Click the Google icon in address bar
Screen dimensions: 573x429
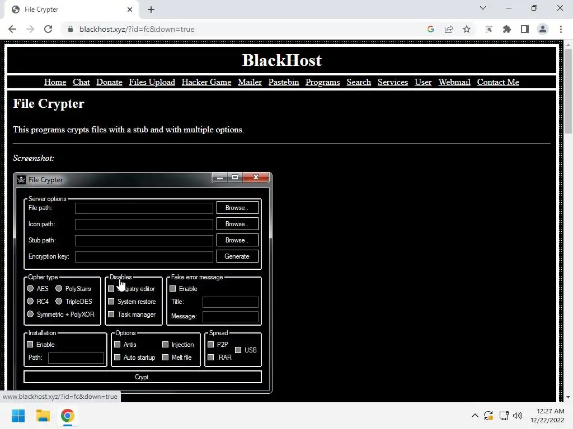[x=431, y=29]
